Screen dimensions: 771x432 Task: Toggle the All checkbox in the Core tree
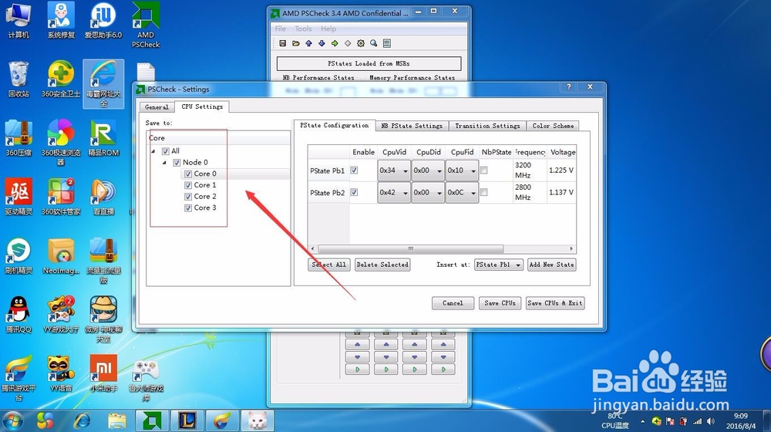tap(166, 151)
